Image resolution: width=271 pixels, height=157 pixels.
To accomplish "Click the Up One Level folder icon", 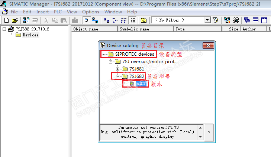I will (x=143, y=20).
